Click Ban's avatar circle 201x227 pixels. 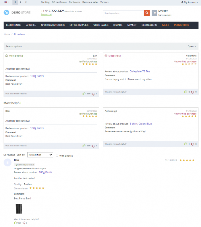[7, 162]
